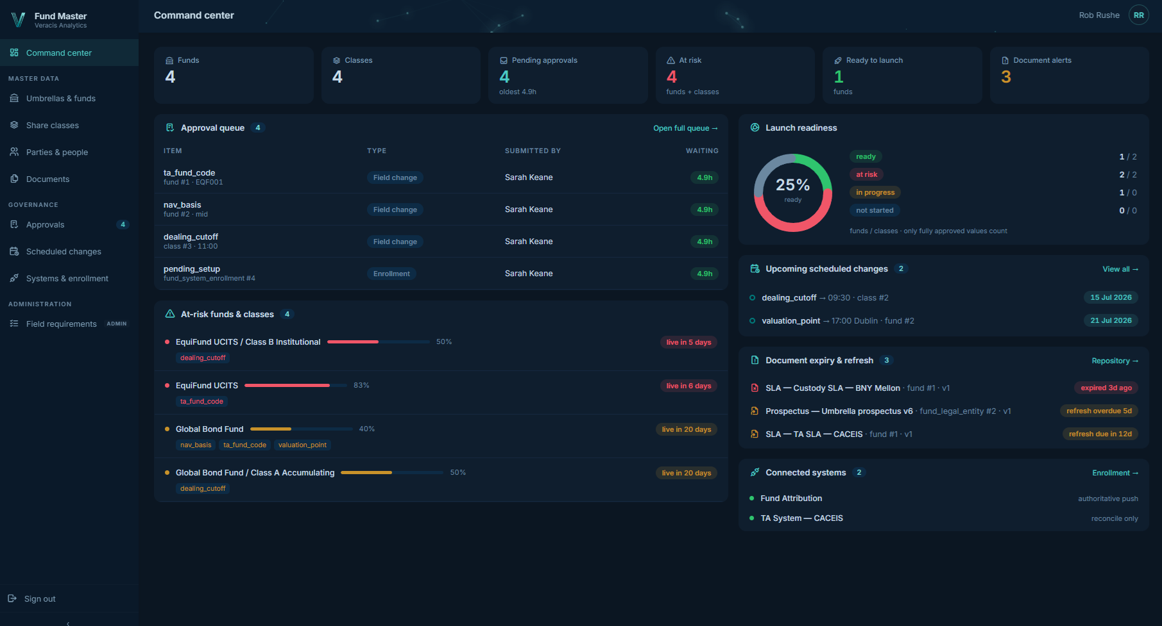Click the Prospectus document refresh icon
This screenshot has height=626, width=1162.
click(755, 411)
